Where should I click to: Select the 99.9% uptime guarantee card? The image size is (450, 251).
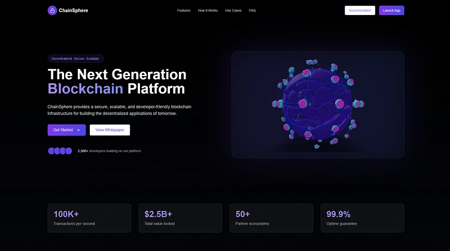click(362, 218)
